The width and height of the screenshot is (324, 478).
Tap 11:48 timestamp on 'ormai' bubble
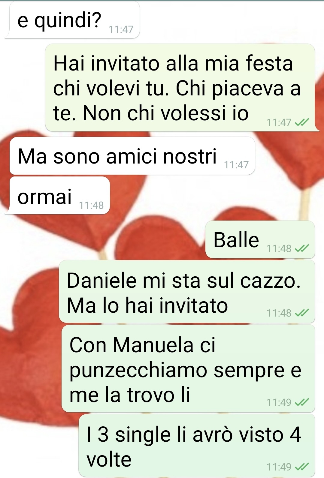tap(91, 205)
